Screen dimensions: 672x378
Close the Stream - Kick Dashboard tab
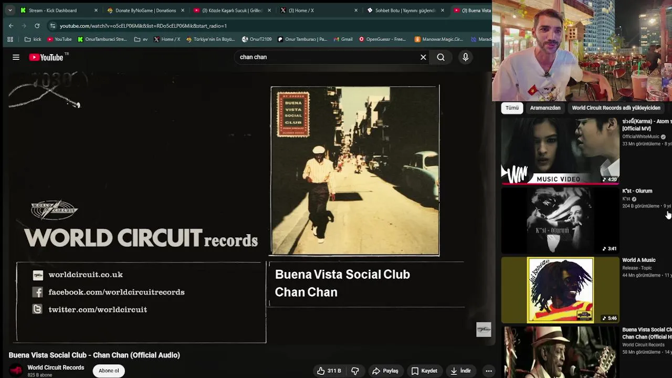(x=96, y=10)
